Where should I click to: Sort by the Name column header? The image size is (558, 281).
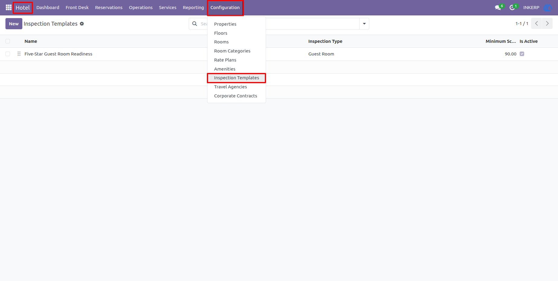[x=31, y=41]
